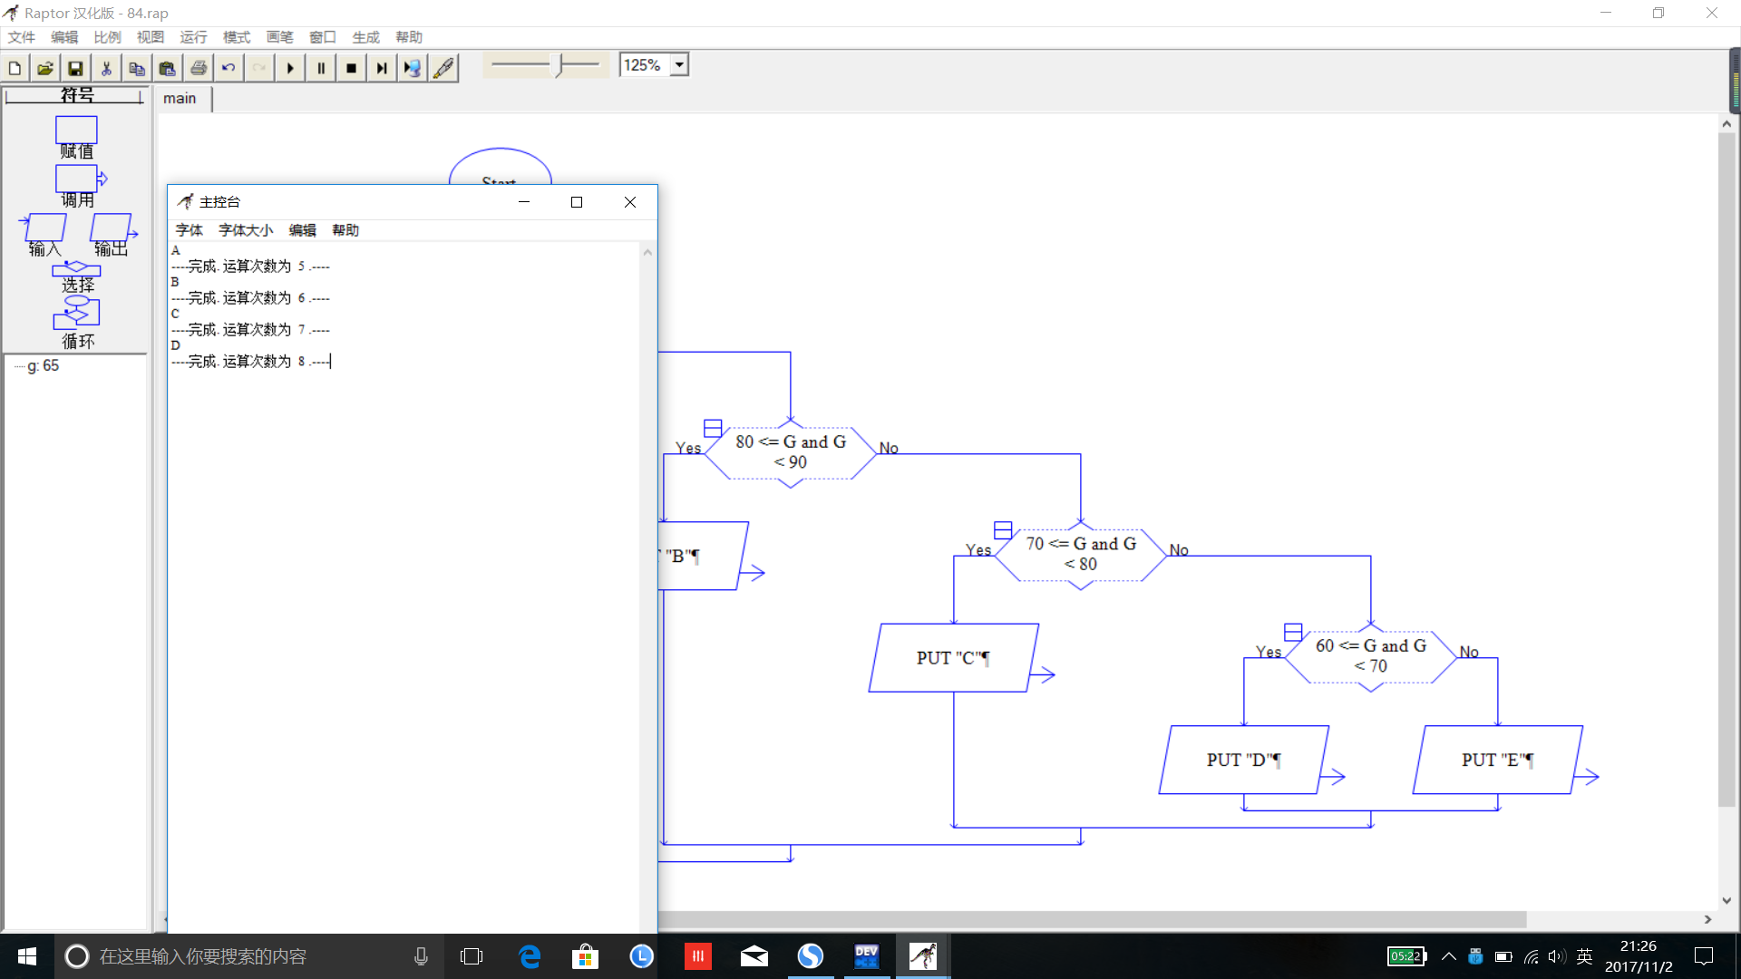Click the Cut scissors icon

coord(107,68)
